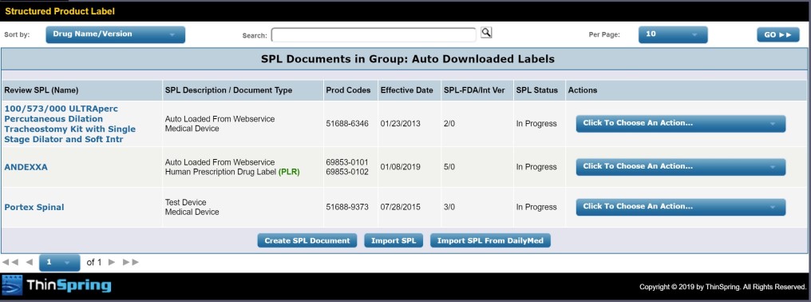Open the page number dropdown
Image resolution: width=811 pixels, height=302 pixels.
(60, 263)
